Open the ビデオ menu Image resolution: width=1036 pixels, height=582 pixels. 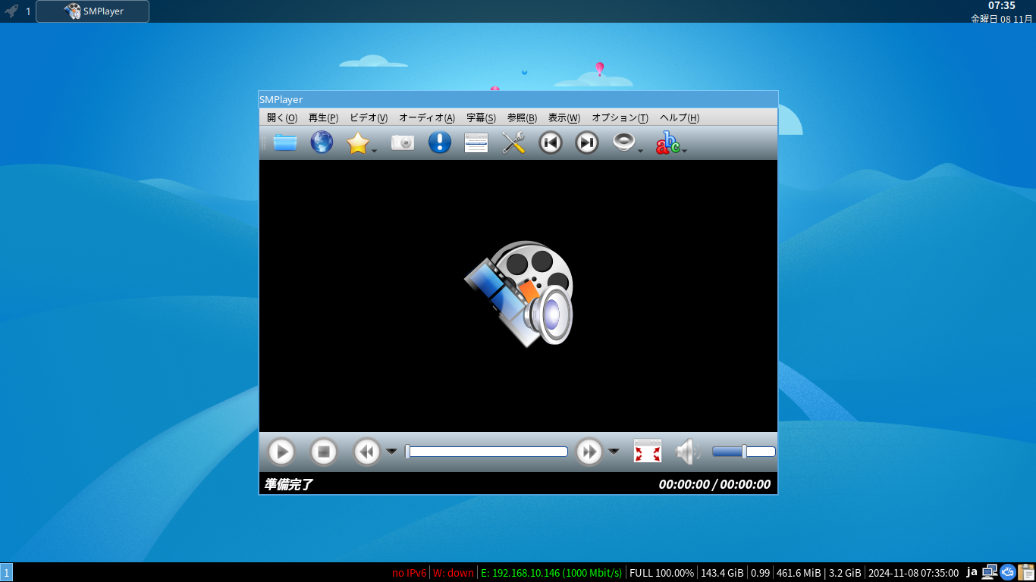pyautogui.click(x=368, y=117)
